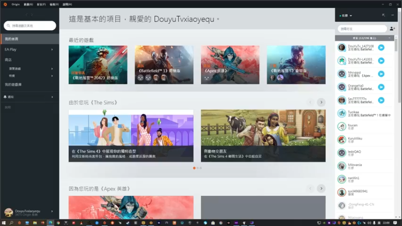Image resolution: width=402 pixels, height=226 pixels.
Task: Collapse the 好友 (12/196) friends group header
Action: click(x=364, y=38)
